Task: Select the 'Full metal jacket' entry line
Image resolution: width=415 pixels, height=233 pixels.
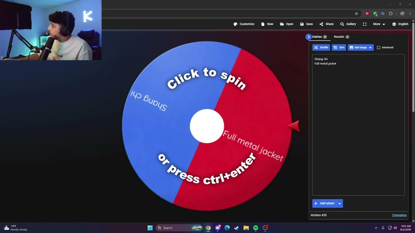Action: (x=325, y=63)
